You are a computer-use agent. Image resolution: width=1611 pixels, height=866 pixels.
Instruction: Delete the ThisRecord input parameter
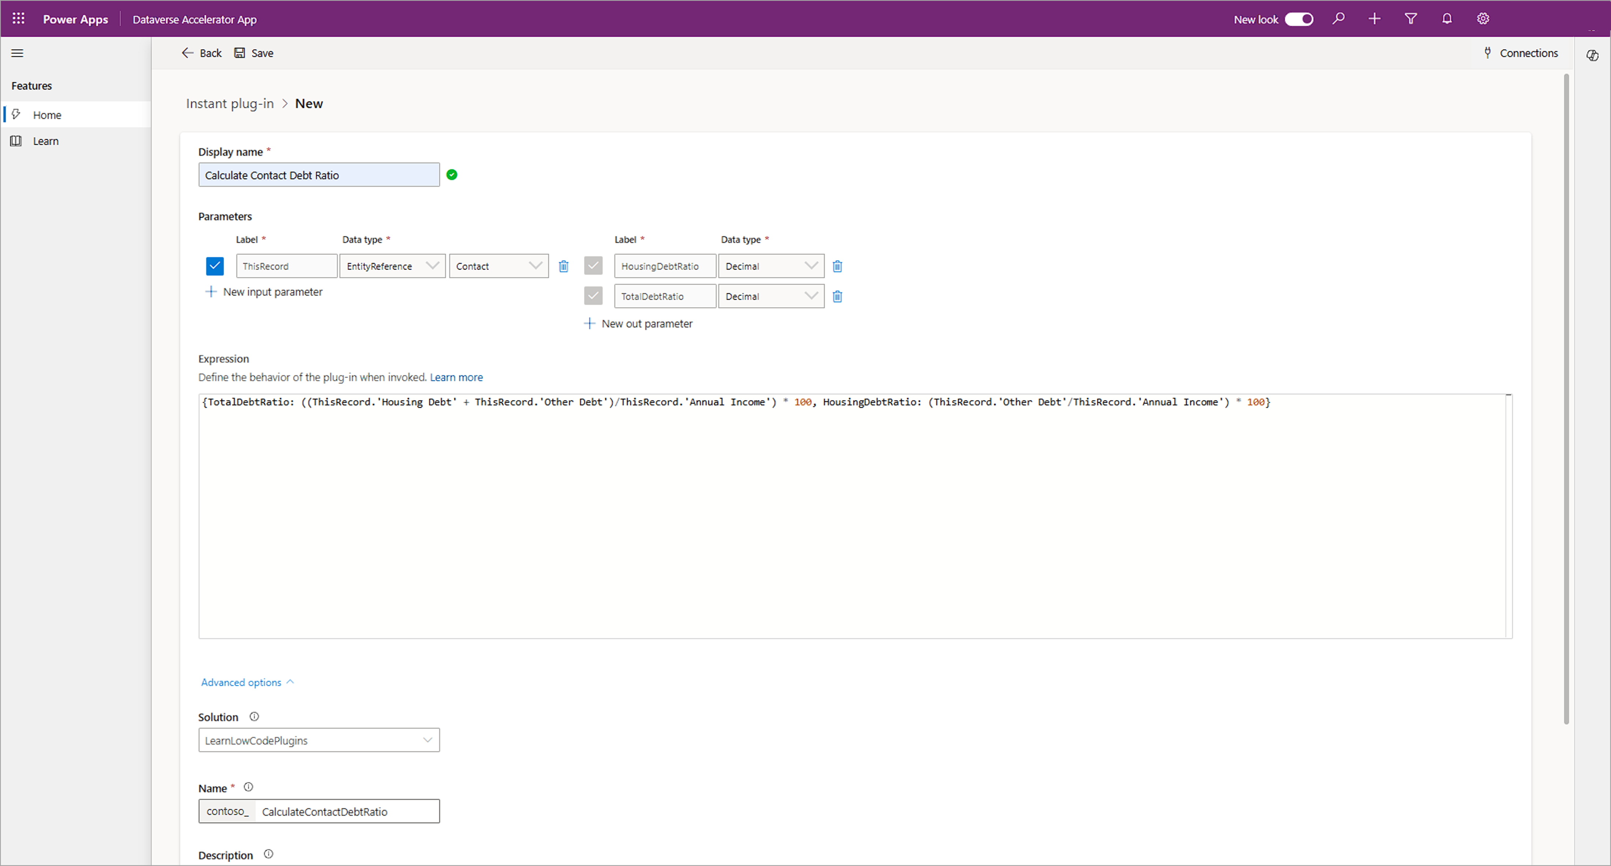pyautogui.click(x=563, y=266)
